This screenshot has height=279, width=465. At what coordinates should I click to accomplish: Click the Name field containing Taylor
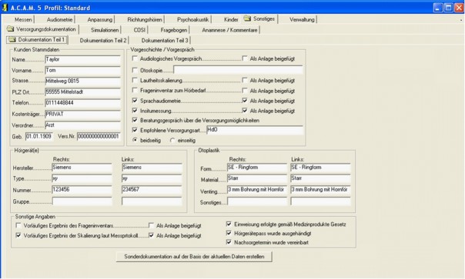[x=82, y=59]
